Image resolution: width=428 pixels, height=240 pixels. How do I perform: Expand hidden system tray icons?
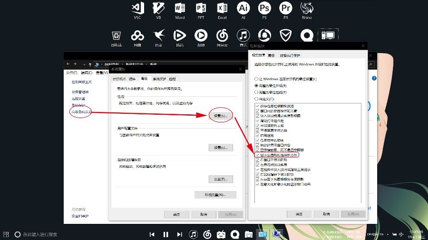388,234
